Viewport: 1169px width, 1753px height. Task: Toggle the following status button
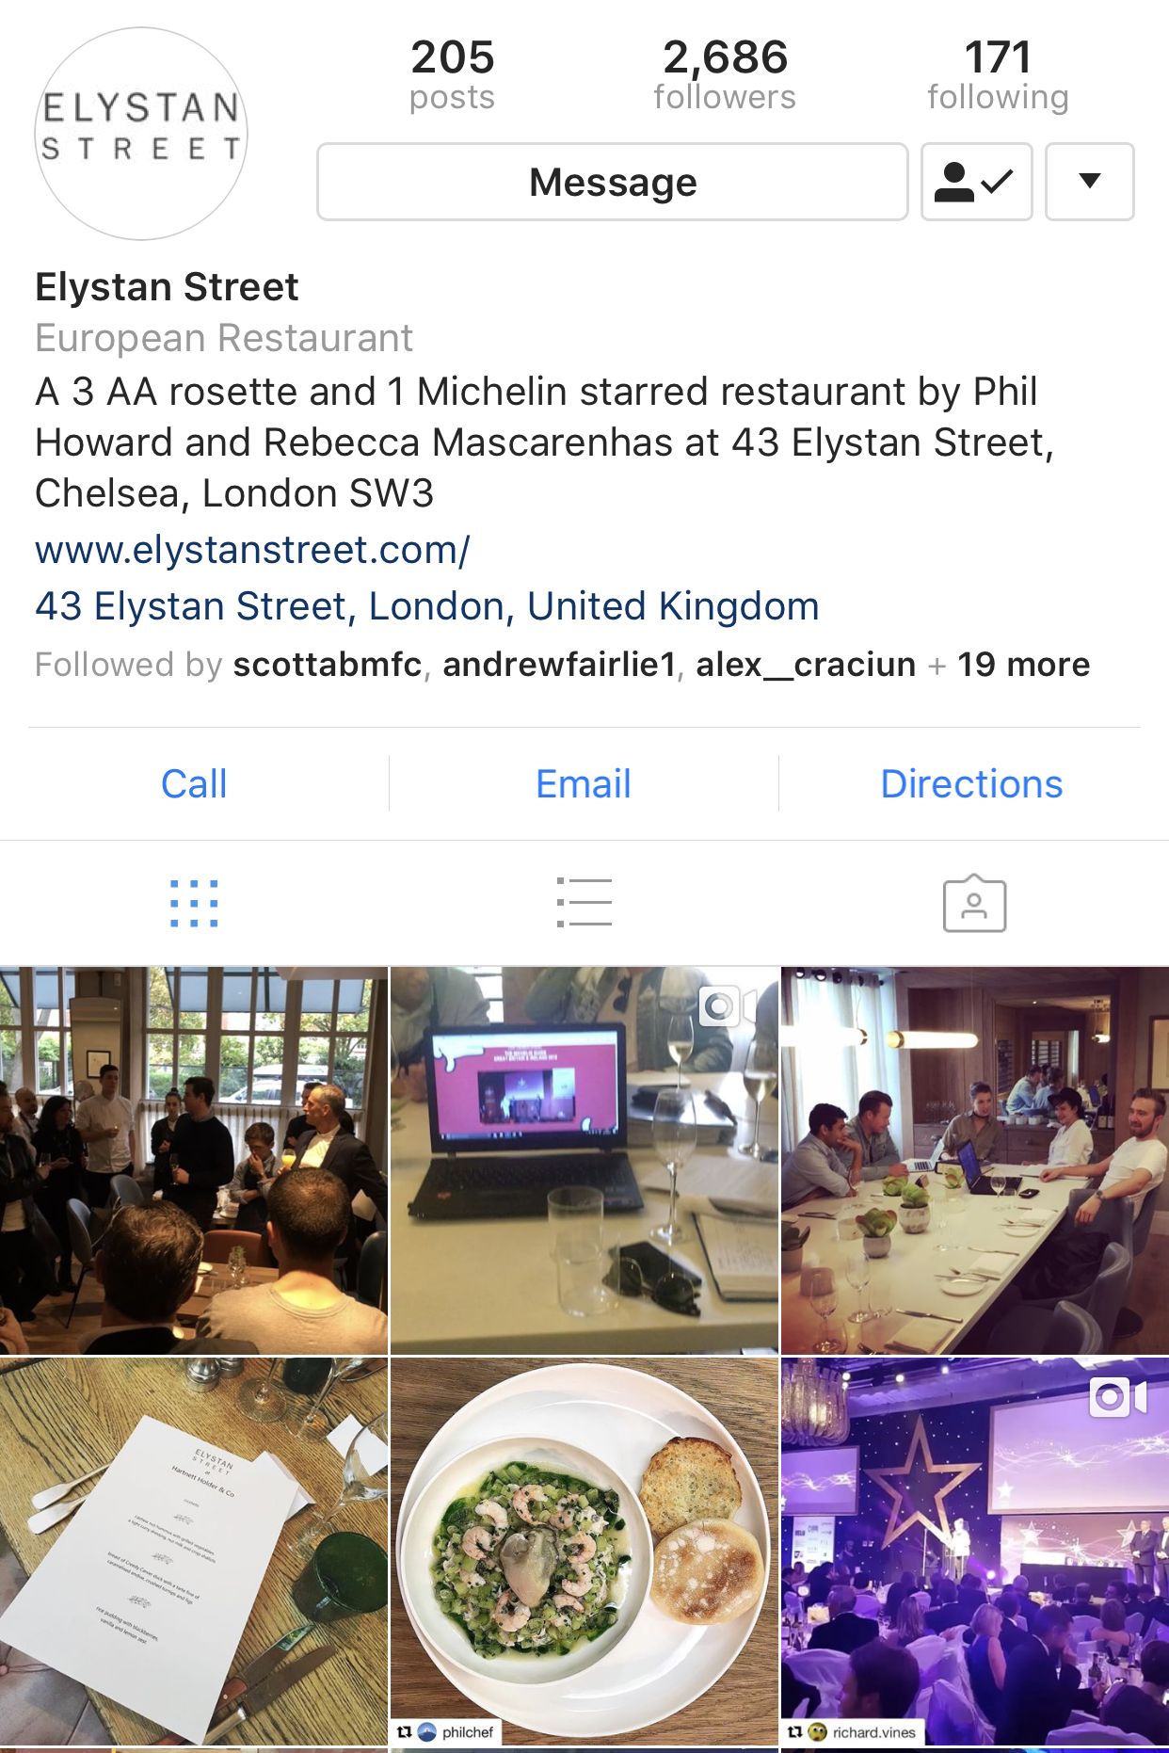(976, 182)
